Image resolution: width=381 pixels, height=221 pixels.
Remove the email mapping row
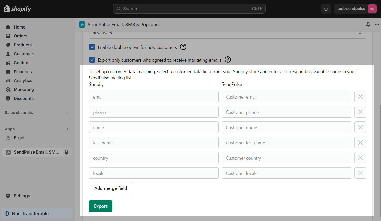coord(360,97)
